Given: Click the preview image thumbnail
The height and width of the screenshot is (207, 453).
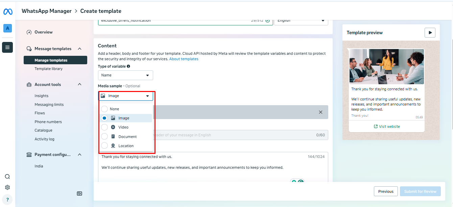Looking at the screenshot, I should click(387, 66).
